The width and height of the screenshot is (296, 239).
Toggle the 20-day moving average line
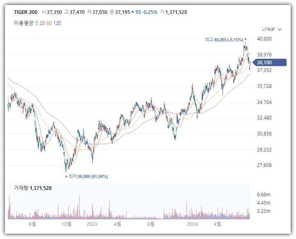point(42,23)
